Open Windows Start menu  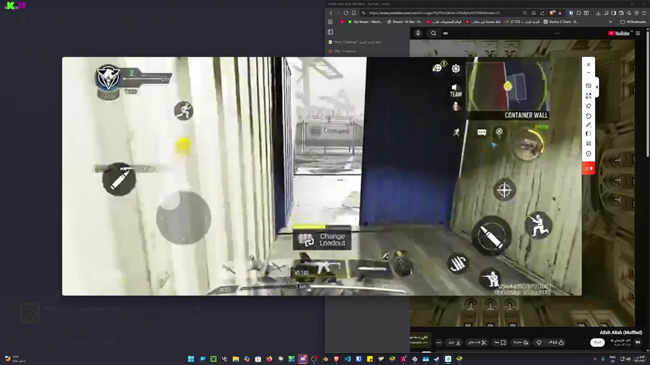click(x=191, y=359)
